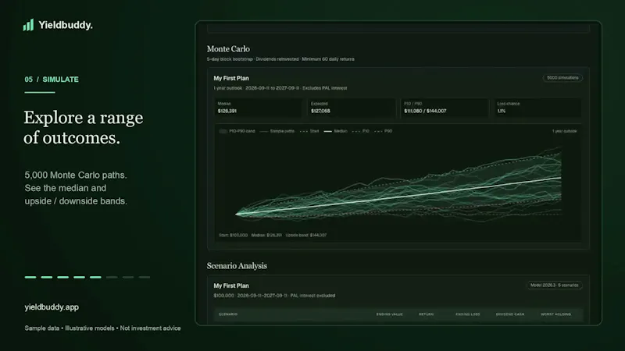This screenshot has height=351, width=625.
Task: Click the '5-day block bootstrap' subtitle text
Action: 230,59
